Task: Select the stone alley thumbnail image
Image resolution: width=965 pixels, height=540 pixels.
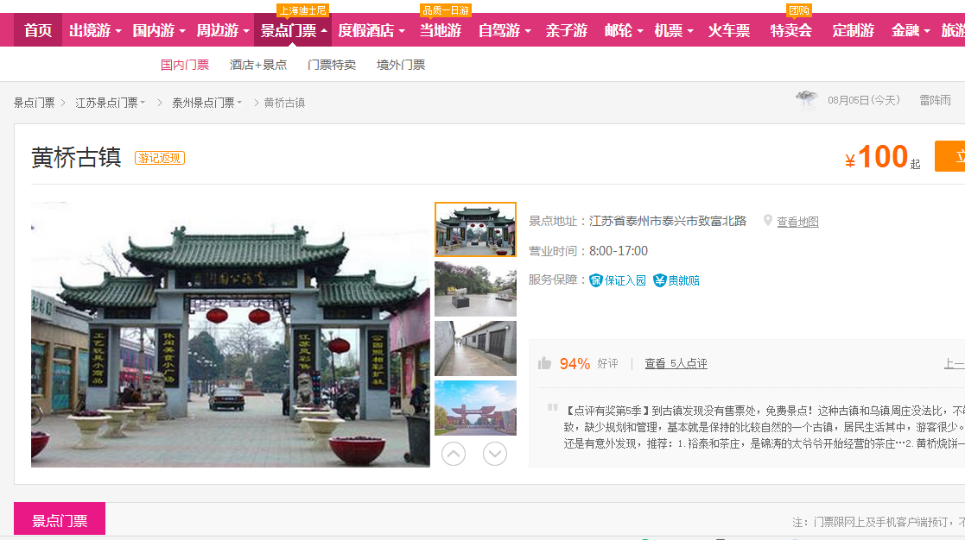Action: coord(475,348)
